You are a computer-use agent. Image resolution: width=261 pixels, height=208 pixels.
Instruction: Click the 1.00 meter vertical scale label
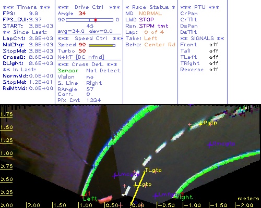[6, 153]
